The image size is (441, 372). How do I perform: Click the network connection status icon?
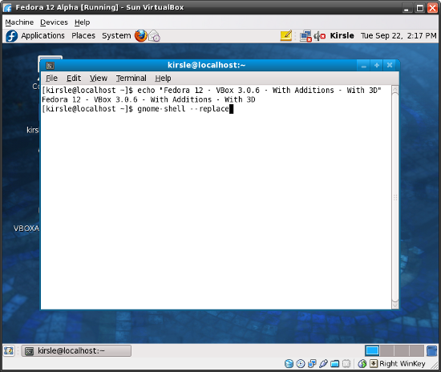point(305,36)
